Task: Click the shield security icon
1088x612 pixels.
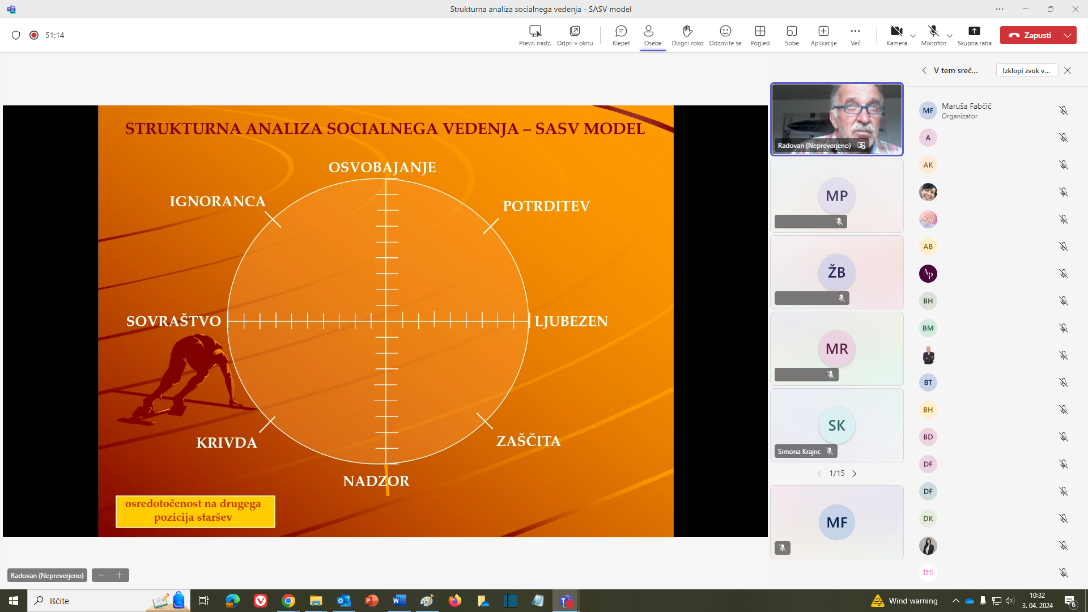Action: coord(16,35)
